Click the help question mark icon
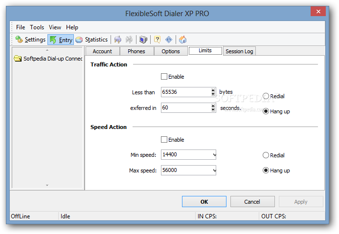339x234 pixels. click(157, 40)
